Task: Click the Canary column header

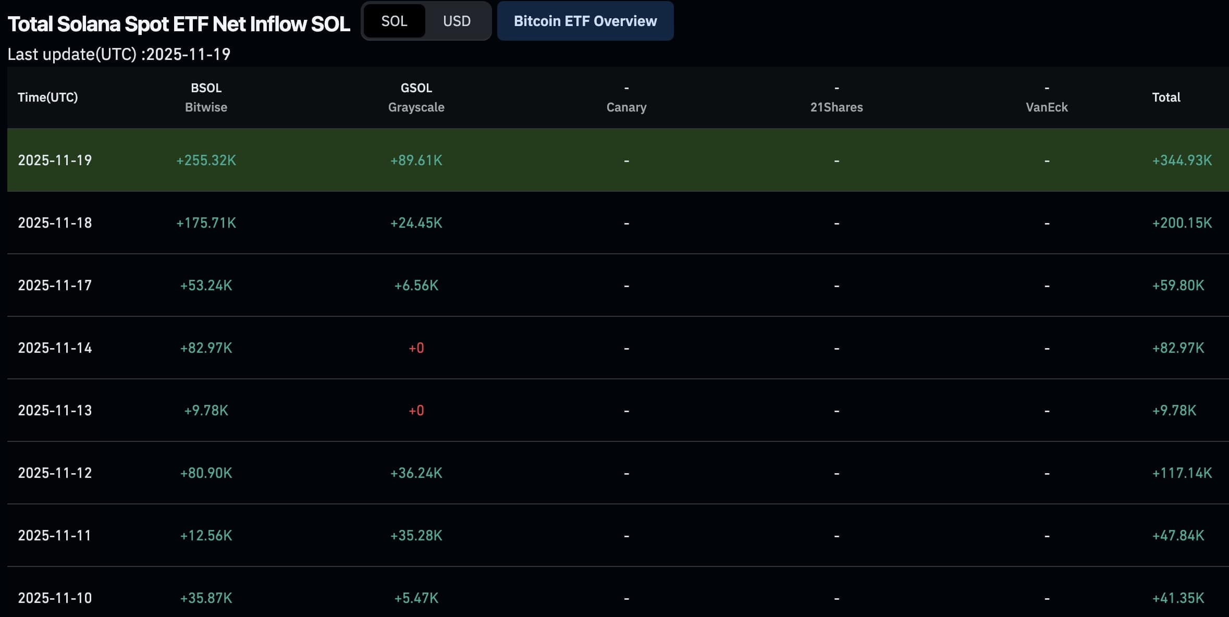Action: pyautogui.click(x=626, y=107)
